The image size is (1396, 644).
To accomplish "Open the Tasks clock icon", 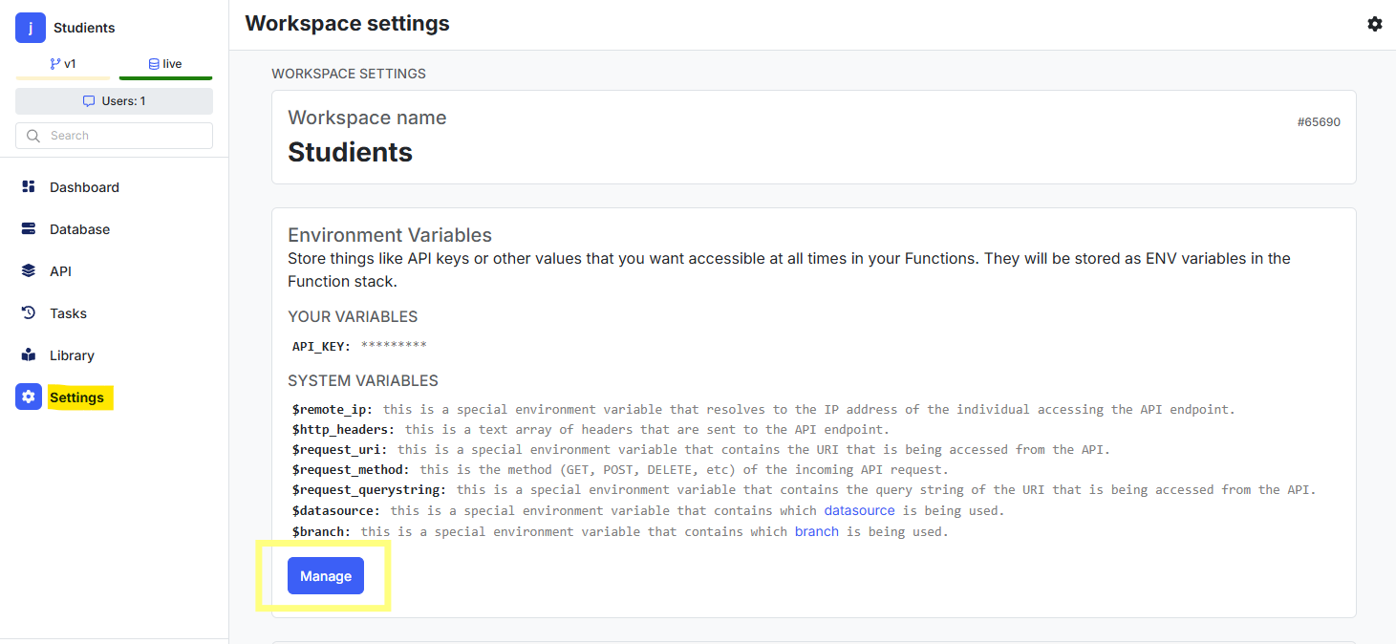I will click(29, 313).
